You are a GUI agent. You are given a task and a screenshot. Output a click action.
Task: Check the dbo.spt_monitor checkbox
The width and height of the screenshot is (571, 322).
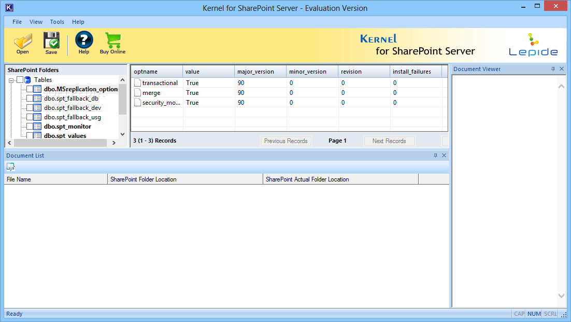tap(30, 127)
